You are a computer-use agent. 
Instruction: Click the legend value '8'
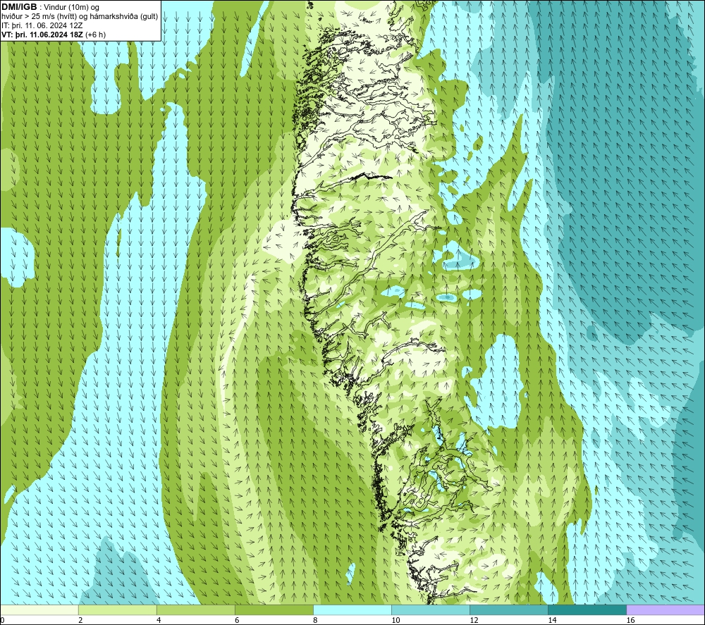coord(315,620)
